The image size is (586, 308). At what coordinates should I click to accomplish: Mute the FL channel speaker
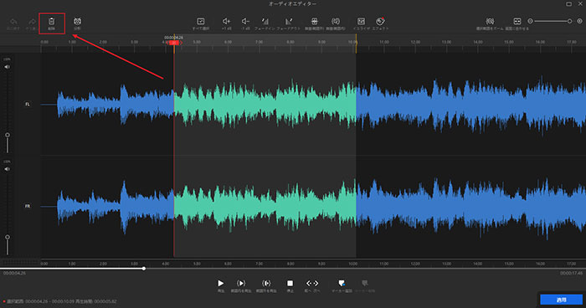(x=7, y=67)
